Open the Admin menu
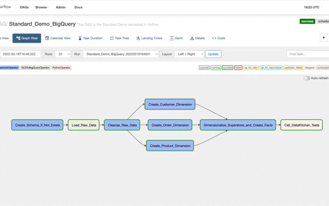The image size is (329, 206). (x=62, y=7)
